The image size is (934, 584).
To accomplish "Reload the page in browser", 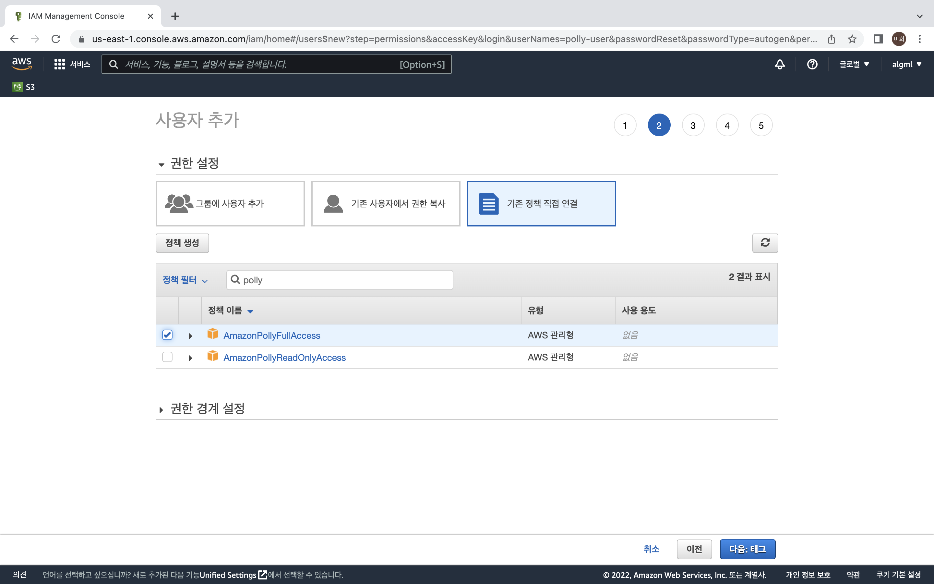I will [x=56, y=39].
